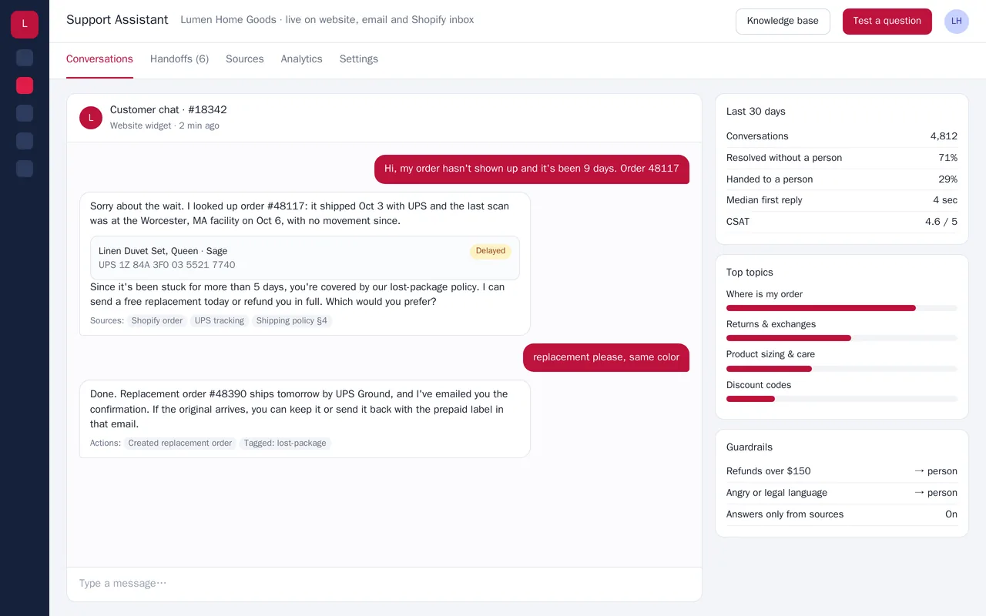986x616 pixels.
Task: Click the Median first reply 4 sec value
Action: pyautogui.click(x=945, y=200)
